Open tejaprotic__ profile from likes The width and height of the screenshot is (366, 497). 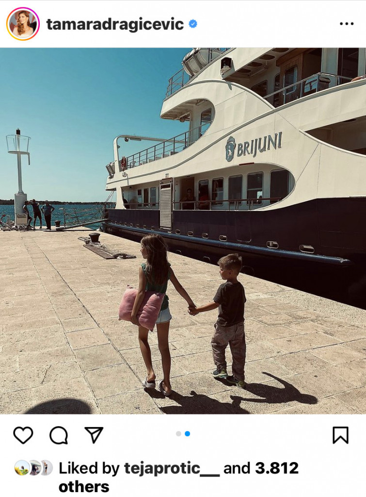[x=172, y=468]
